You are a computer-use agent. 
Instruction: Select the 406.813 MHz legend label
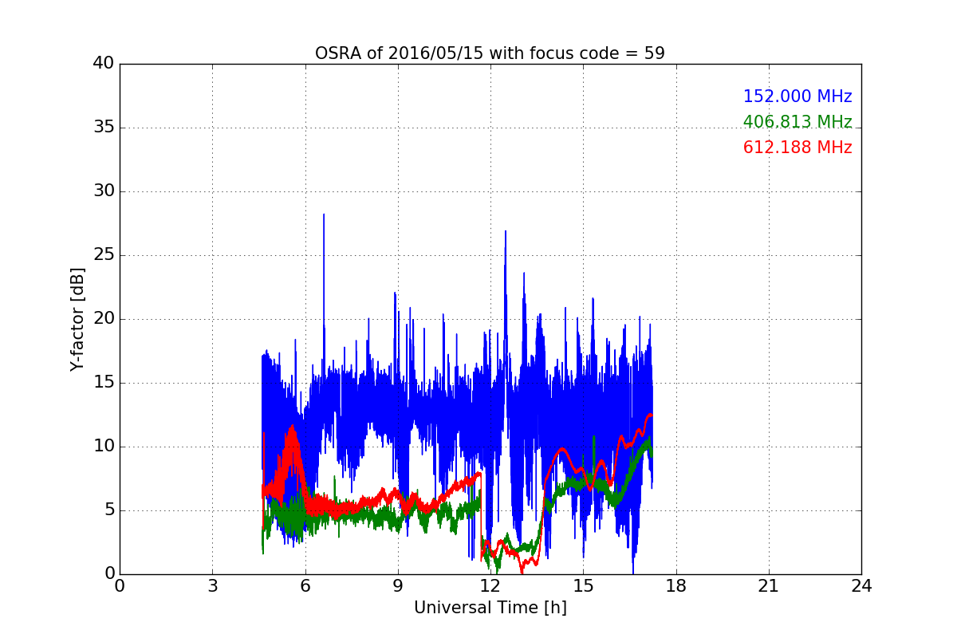(x=797, y=122)
